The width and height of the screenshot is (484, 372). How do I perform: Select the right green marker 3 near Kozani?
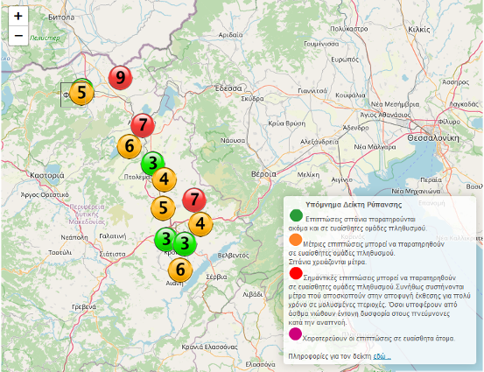click(x=185, y=244)
